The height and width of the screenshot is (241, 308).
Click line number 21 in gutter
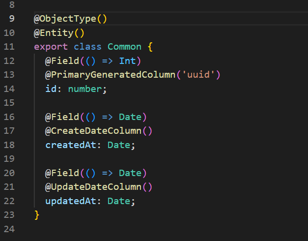coord(9,187)
